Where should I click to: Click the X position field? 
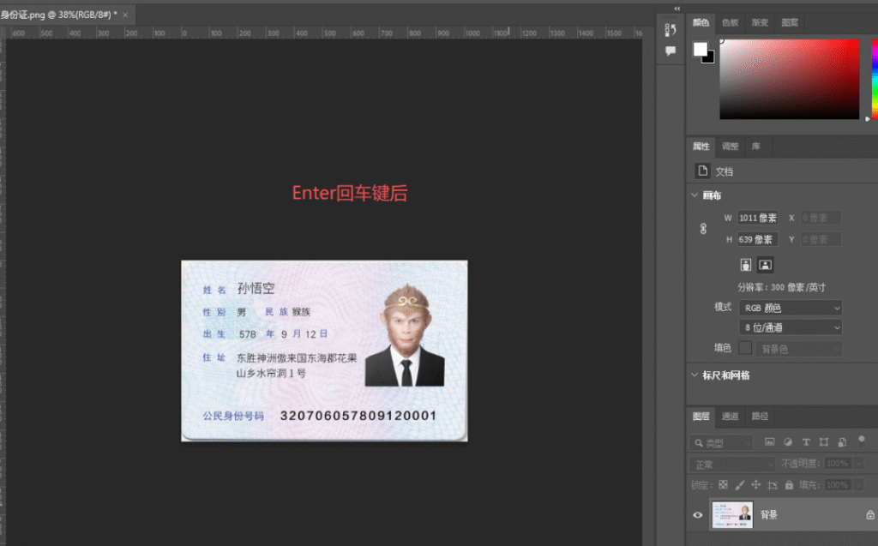(x=821, y=218)
